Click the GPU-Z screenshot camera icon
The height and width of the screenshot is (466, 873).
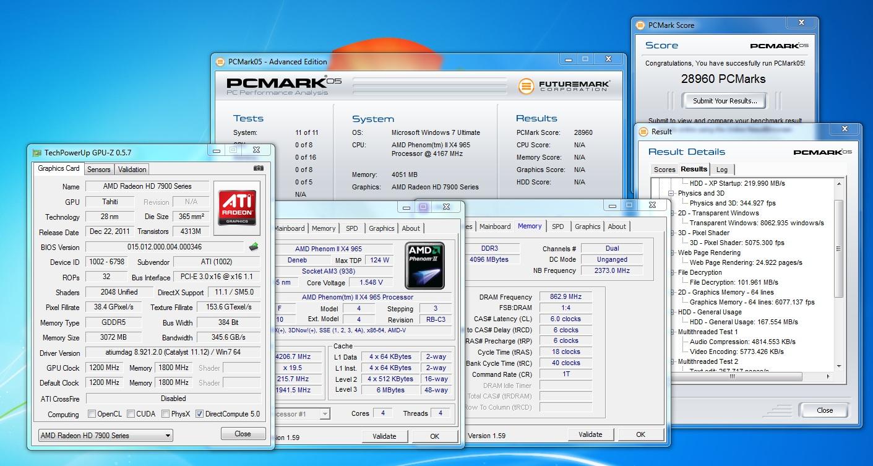[x=258, y=168]
